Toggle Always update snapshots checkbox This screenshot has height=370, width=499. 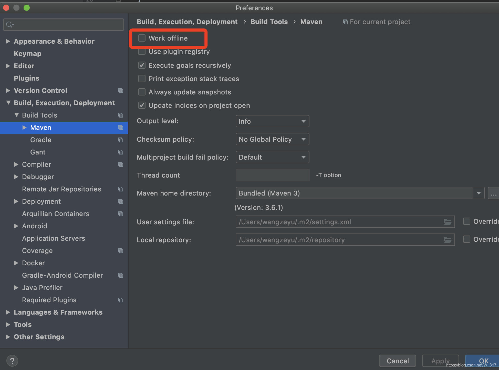(142, 92)
